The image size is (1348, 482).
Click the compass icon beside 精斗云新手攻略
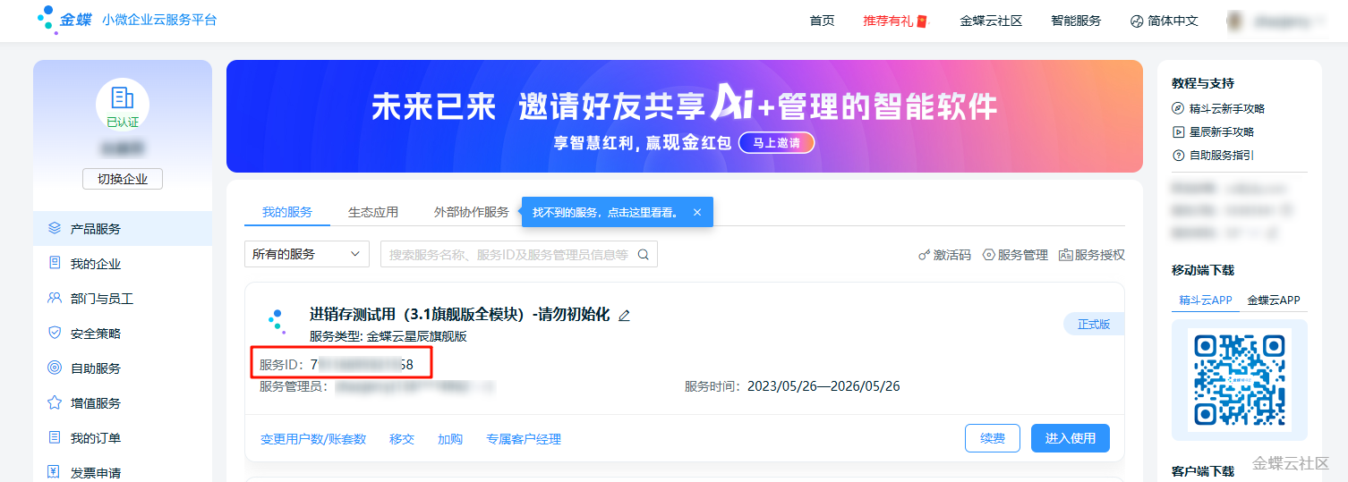coord(1179,108)
